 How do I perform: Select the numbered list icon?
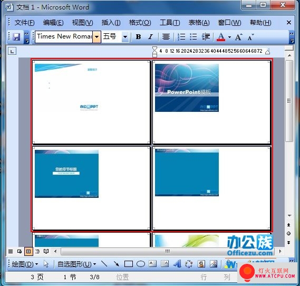[x=181, y=36]
